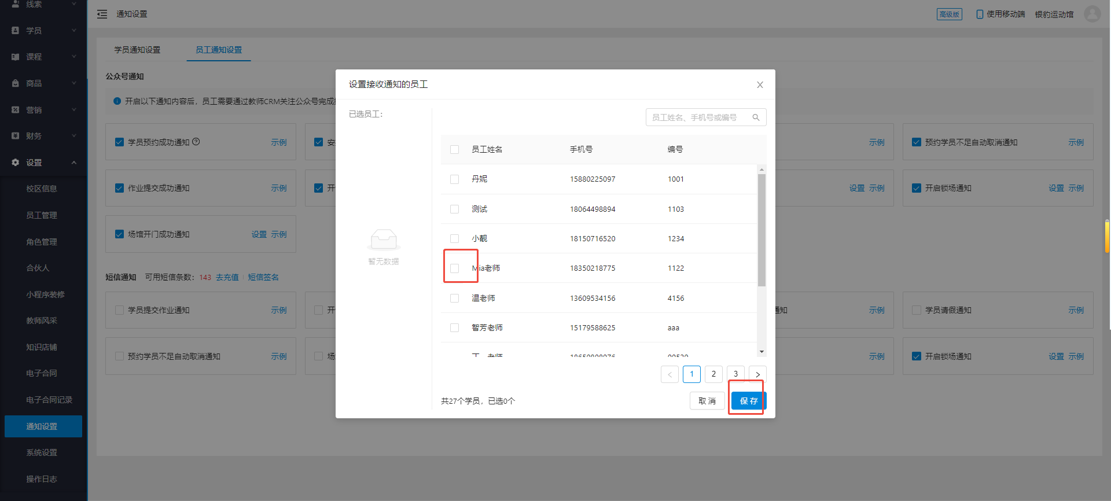Open 通知设置 in sidebar

coord(43,426)
